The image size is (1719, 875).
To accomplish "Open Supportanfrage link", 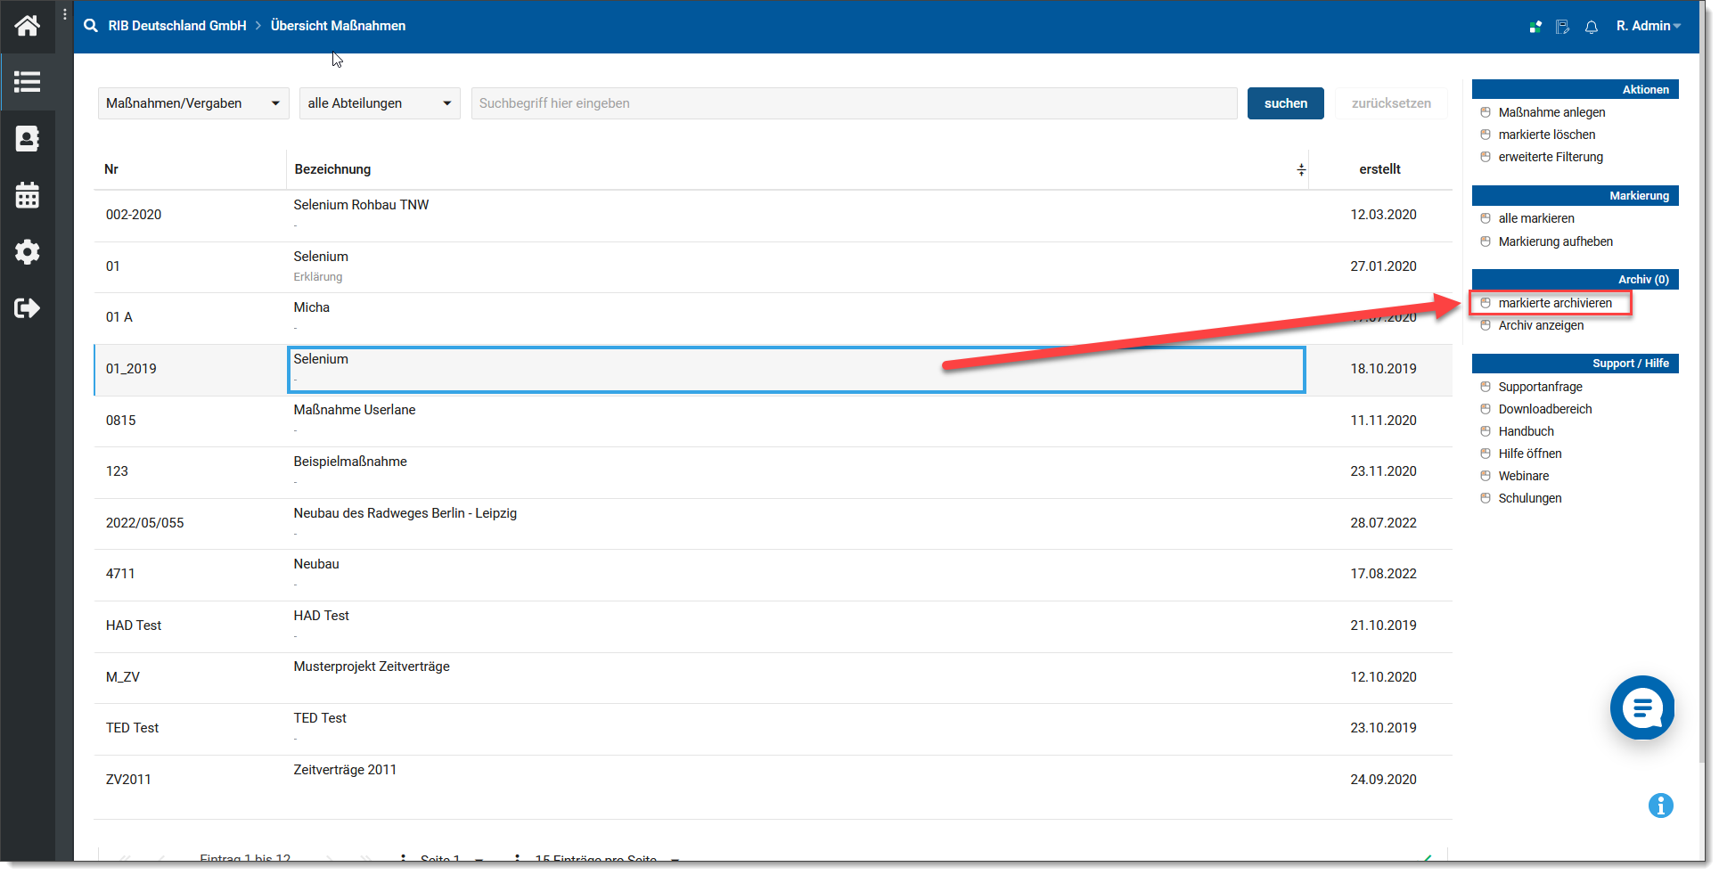I will click(x=1540, y=387).
